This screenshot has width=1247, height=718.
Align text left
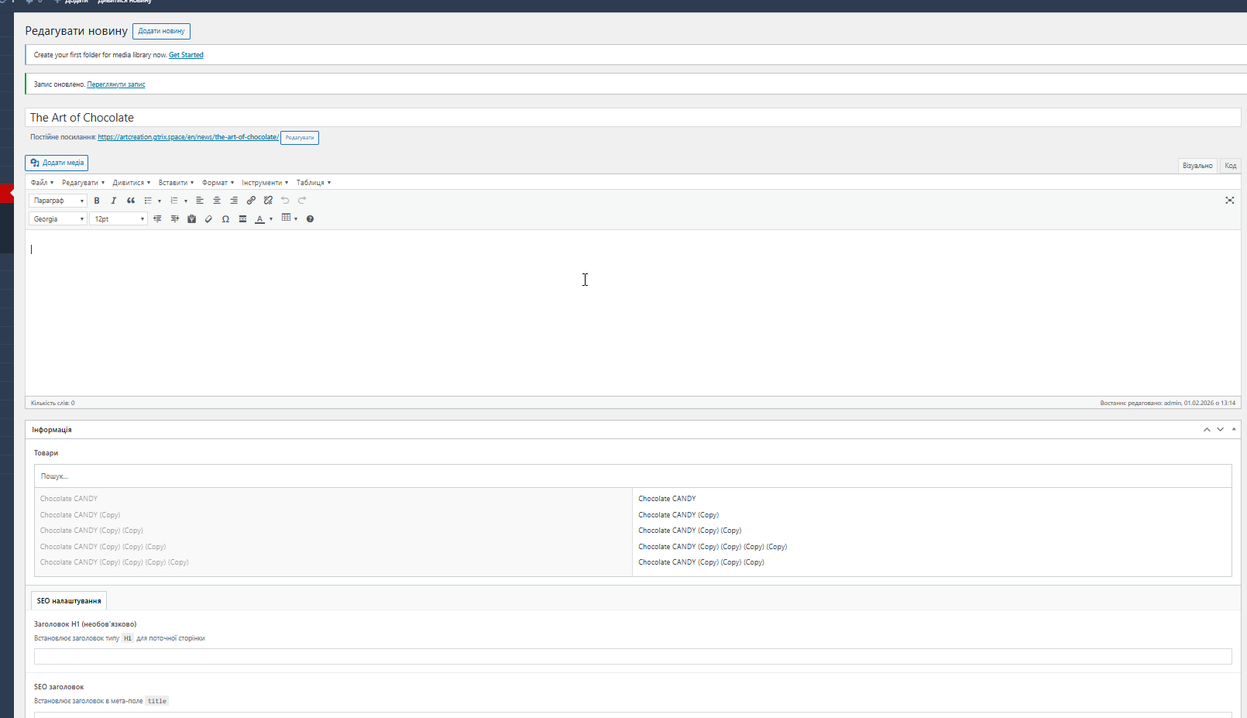[x=200, y=201]
